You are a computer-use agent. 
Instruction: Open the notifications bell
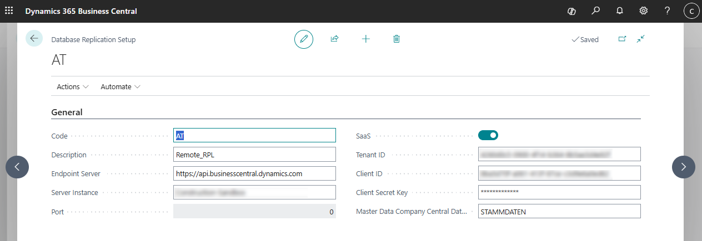pyautogui.click(x=620, y=11)
